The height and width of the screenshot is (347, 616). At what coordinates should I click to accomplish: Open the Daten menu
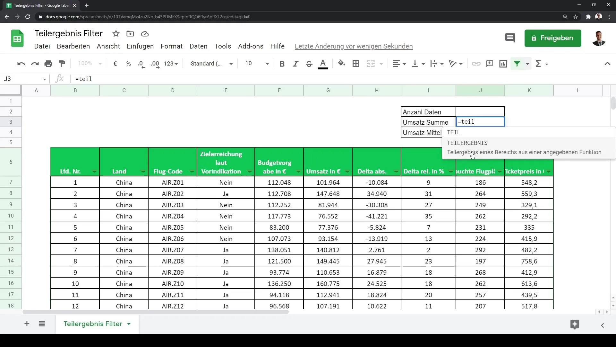coord(198,46)
